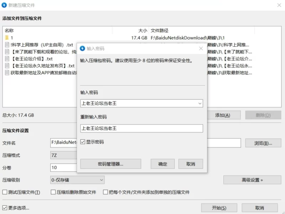Select file 【老王论坛介绍】.txt
Image resolution: width=285 pixels, height=214 pixels.
click(32, 59)
